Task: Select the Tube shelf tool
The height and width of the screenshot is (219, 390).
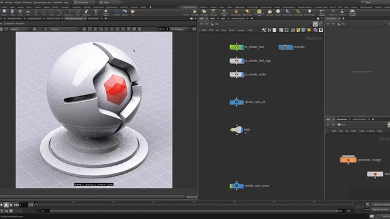Action: click(12, 12)
